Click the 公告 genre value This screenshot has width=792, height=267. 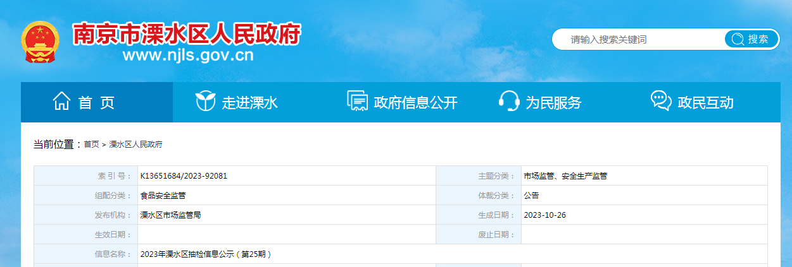click(531, 196)
